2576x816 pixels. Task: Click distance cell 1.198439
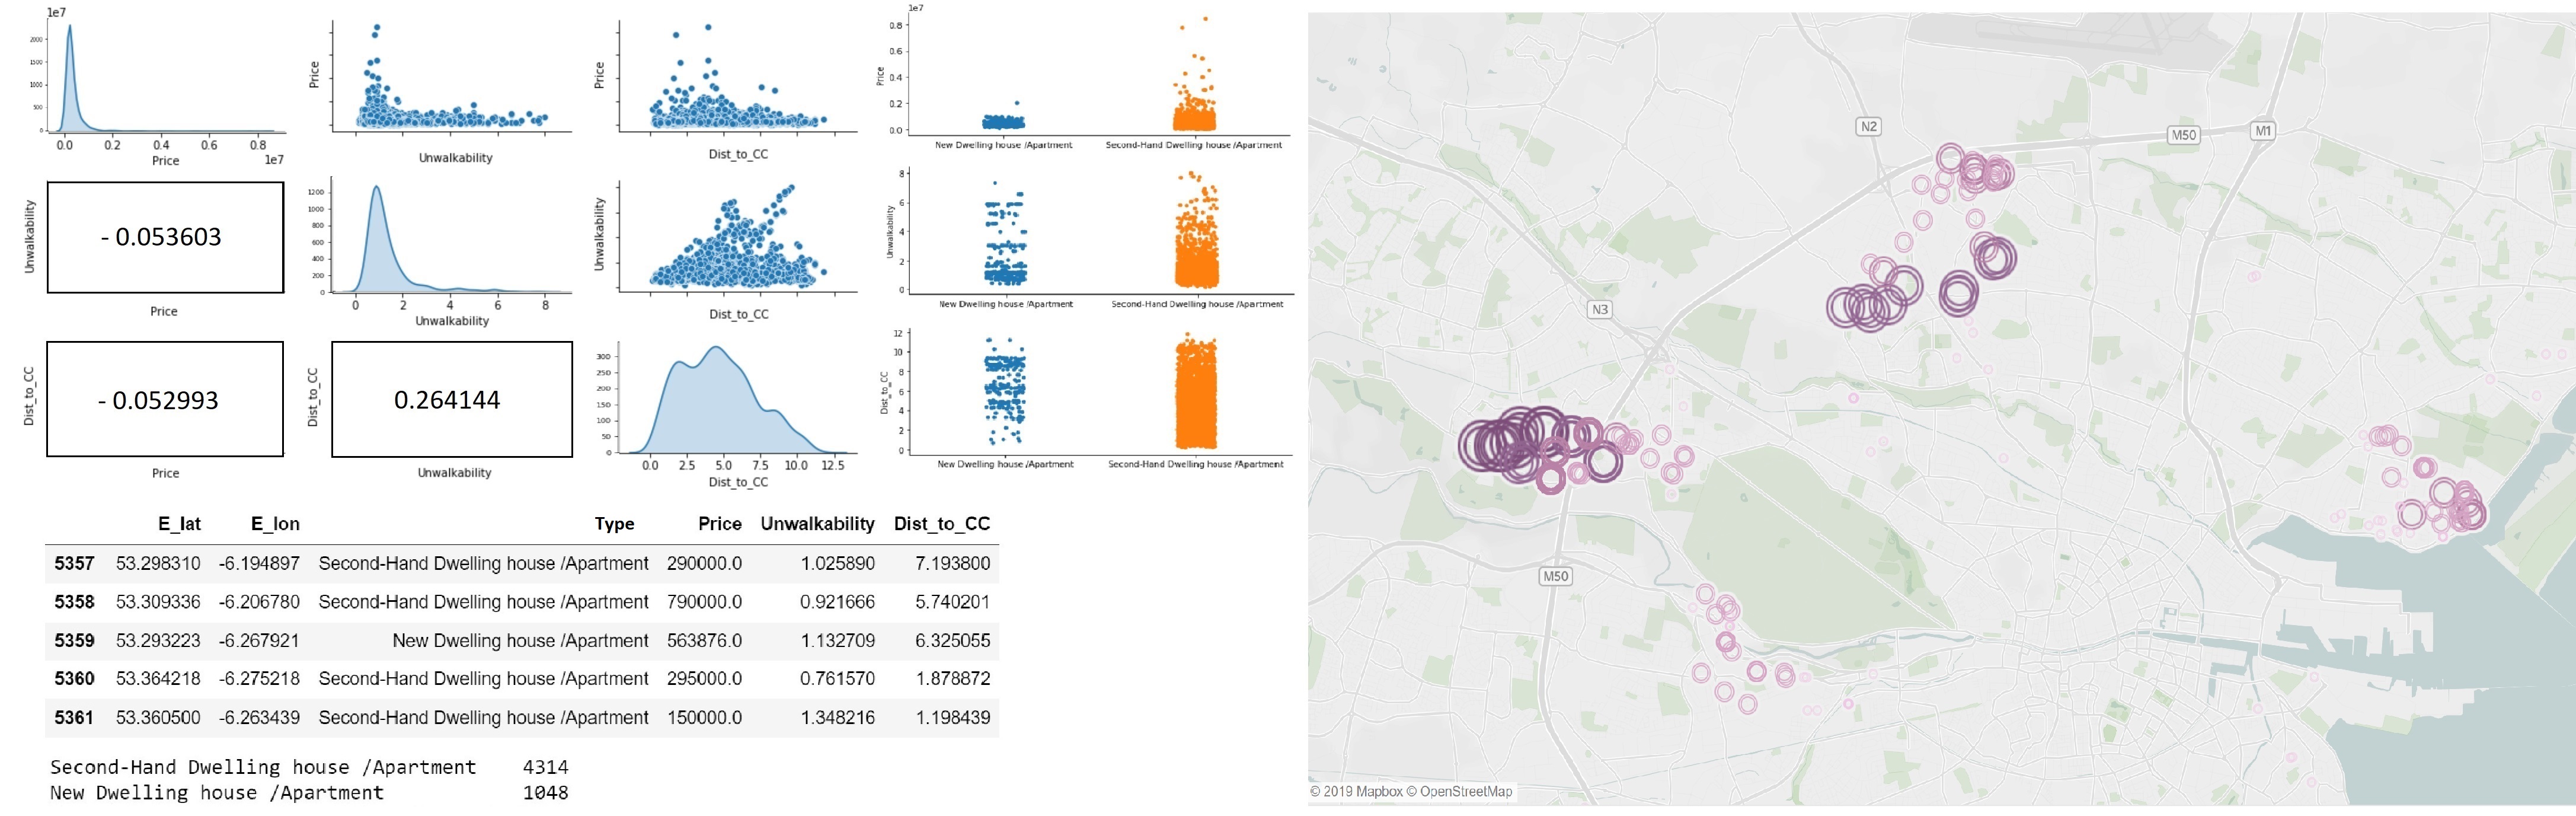click(952, 718)
